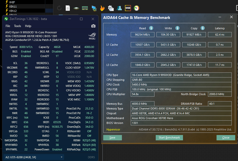This screenshot has width=238, height=161.
Task: Click the info icon beside Copy
Action: 202,28
